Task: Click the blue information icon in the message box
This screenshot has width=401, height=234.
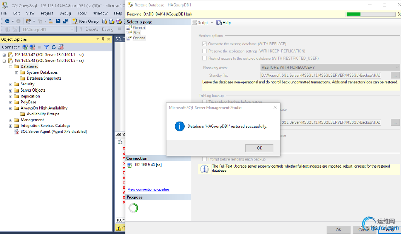Action: click(x=179, y=126)
